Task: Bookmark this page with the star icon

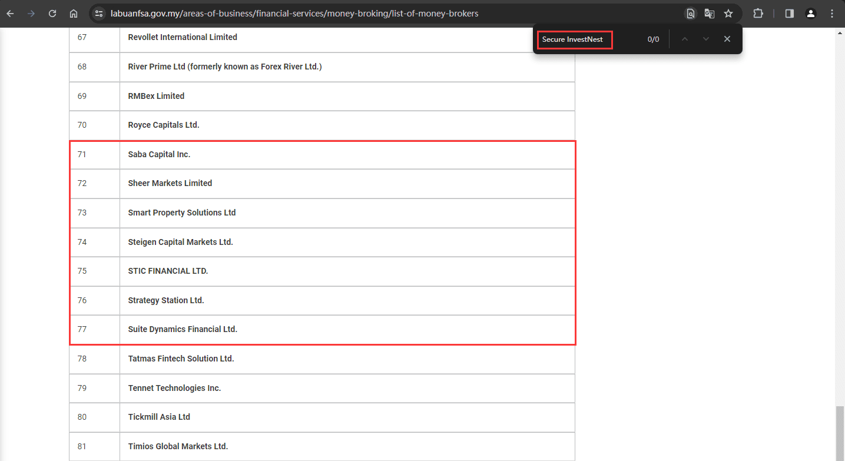Action: click(728, 13)
